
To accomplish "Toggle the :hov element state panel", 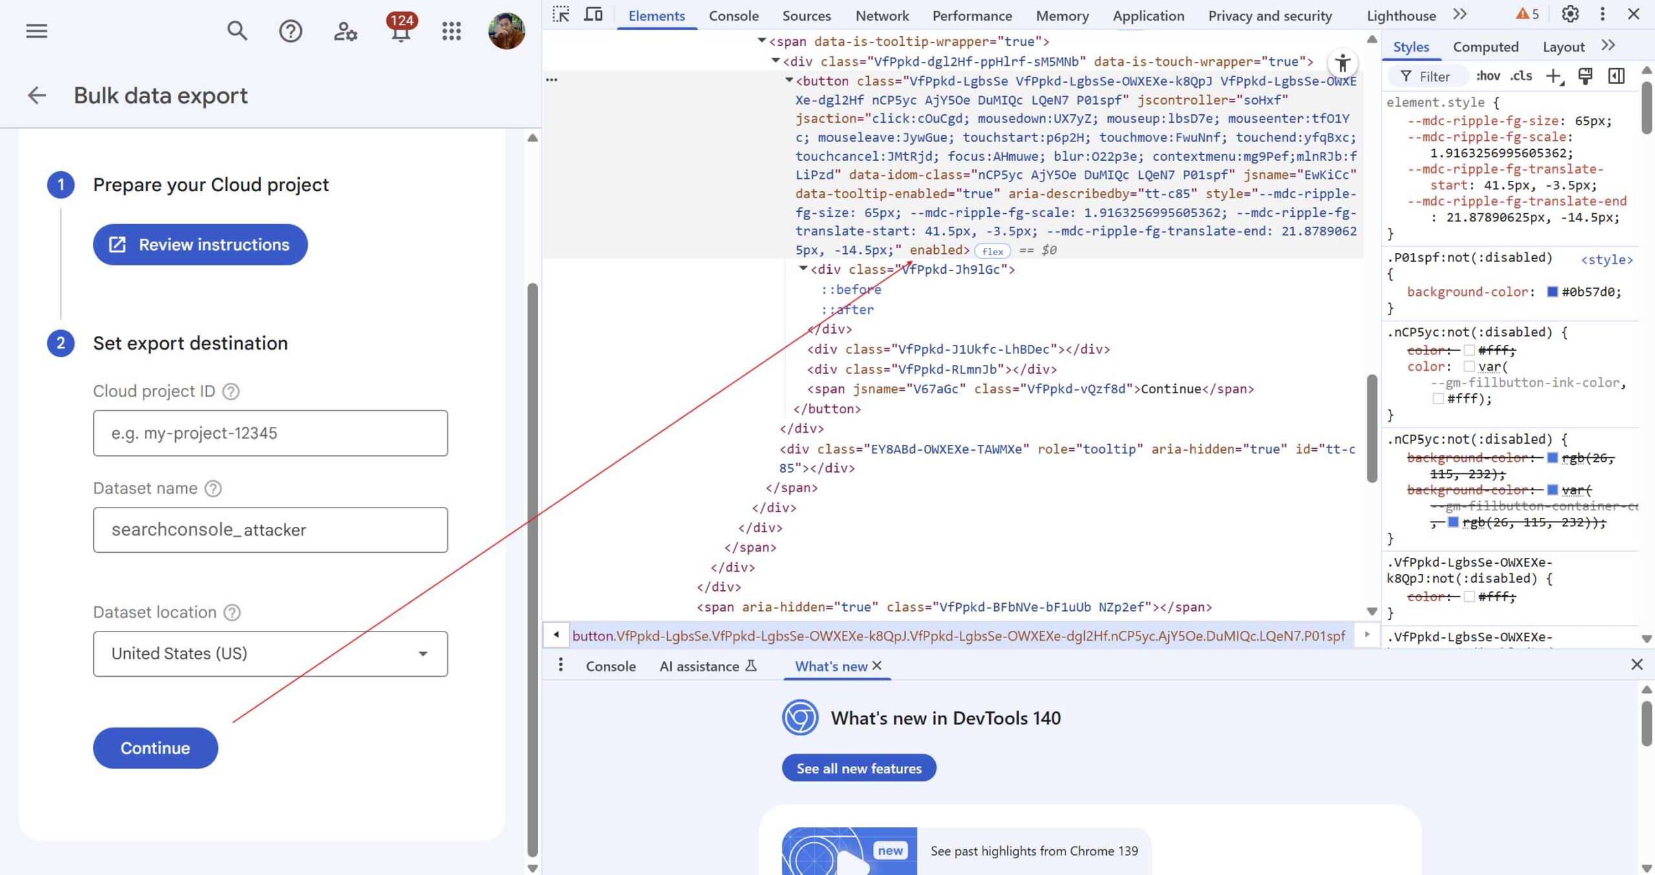I will point(1488,76).
